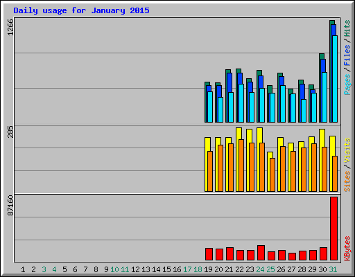355x277 pixels.
Task: Click the "Pages" legend label
Action: 347,84
